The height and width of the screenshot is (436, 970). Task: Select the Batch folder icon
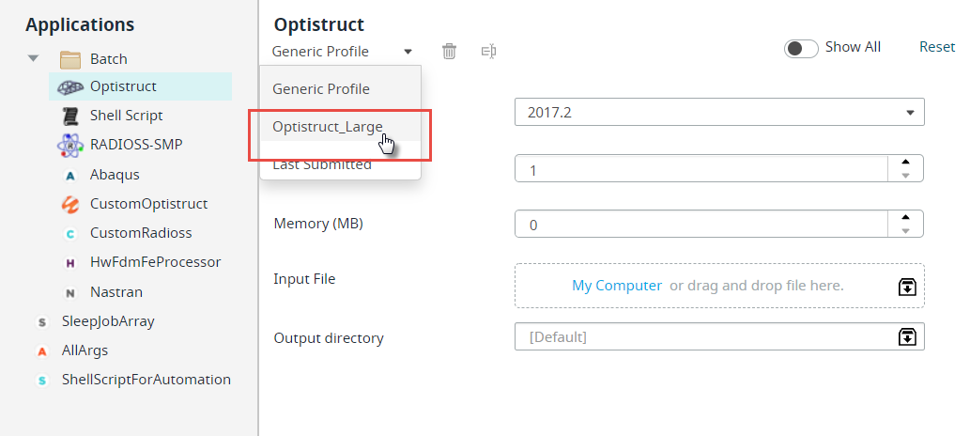[70, 59]
